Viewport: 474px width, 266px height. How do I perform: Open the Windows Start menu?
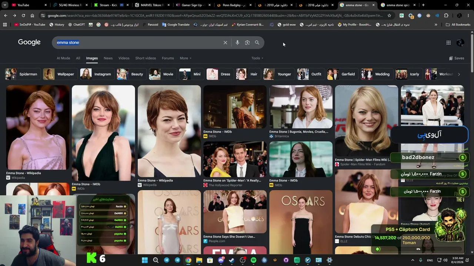pyautogui.click(x=145, y=260)
